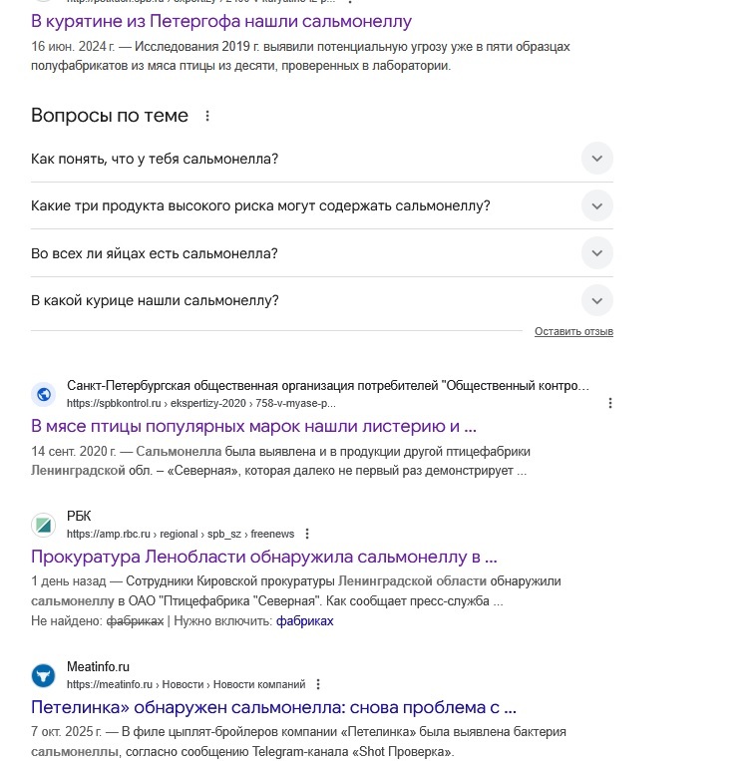753x761 pixels.
Task: Click the "РБК" site name
Action: (x=79, y=515)
